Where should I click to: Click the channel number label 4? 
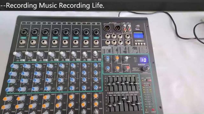pyautogui.click(x=57, y=23)
